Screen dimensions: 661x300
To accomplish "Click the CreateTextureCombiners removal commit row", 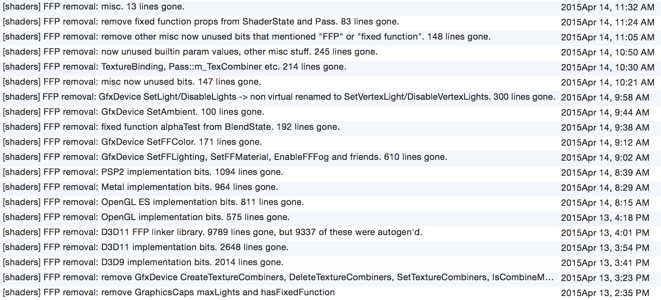I will click(x=330, y=277).
